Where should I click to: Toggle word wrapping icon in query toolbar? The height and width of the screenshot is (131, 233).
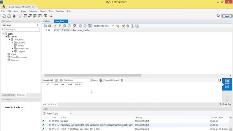(x=137, y=26)
